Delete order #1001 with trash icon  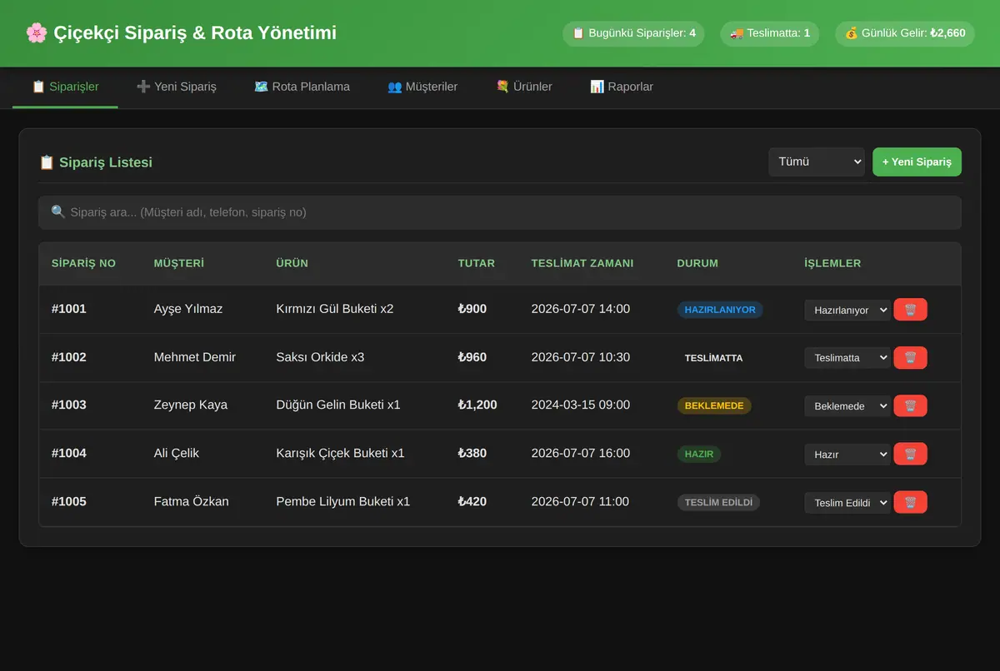coord(910,310)
